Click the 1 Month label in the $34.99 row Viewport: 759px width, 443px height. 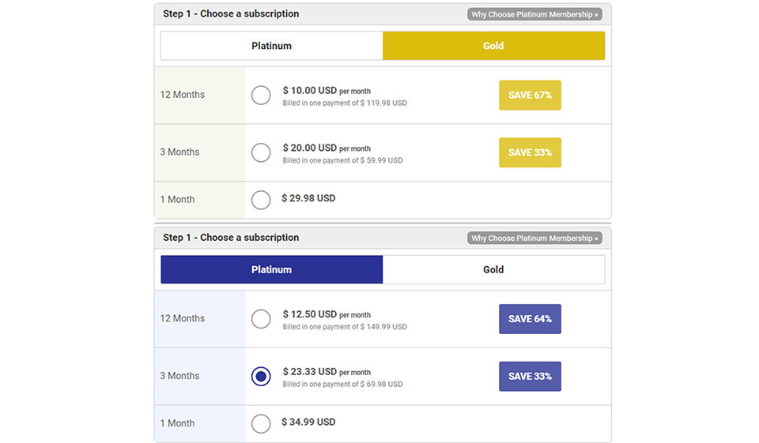click(177, 423)
